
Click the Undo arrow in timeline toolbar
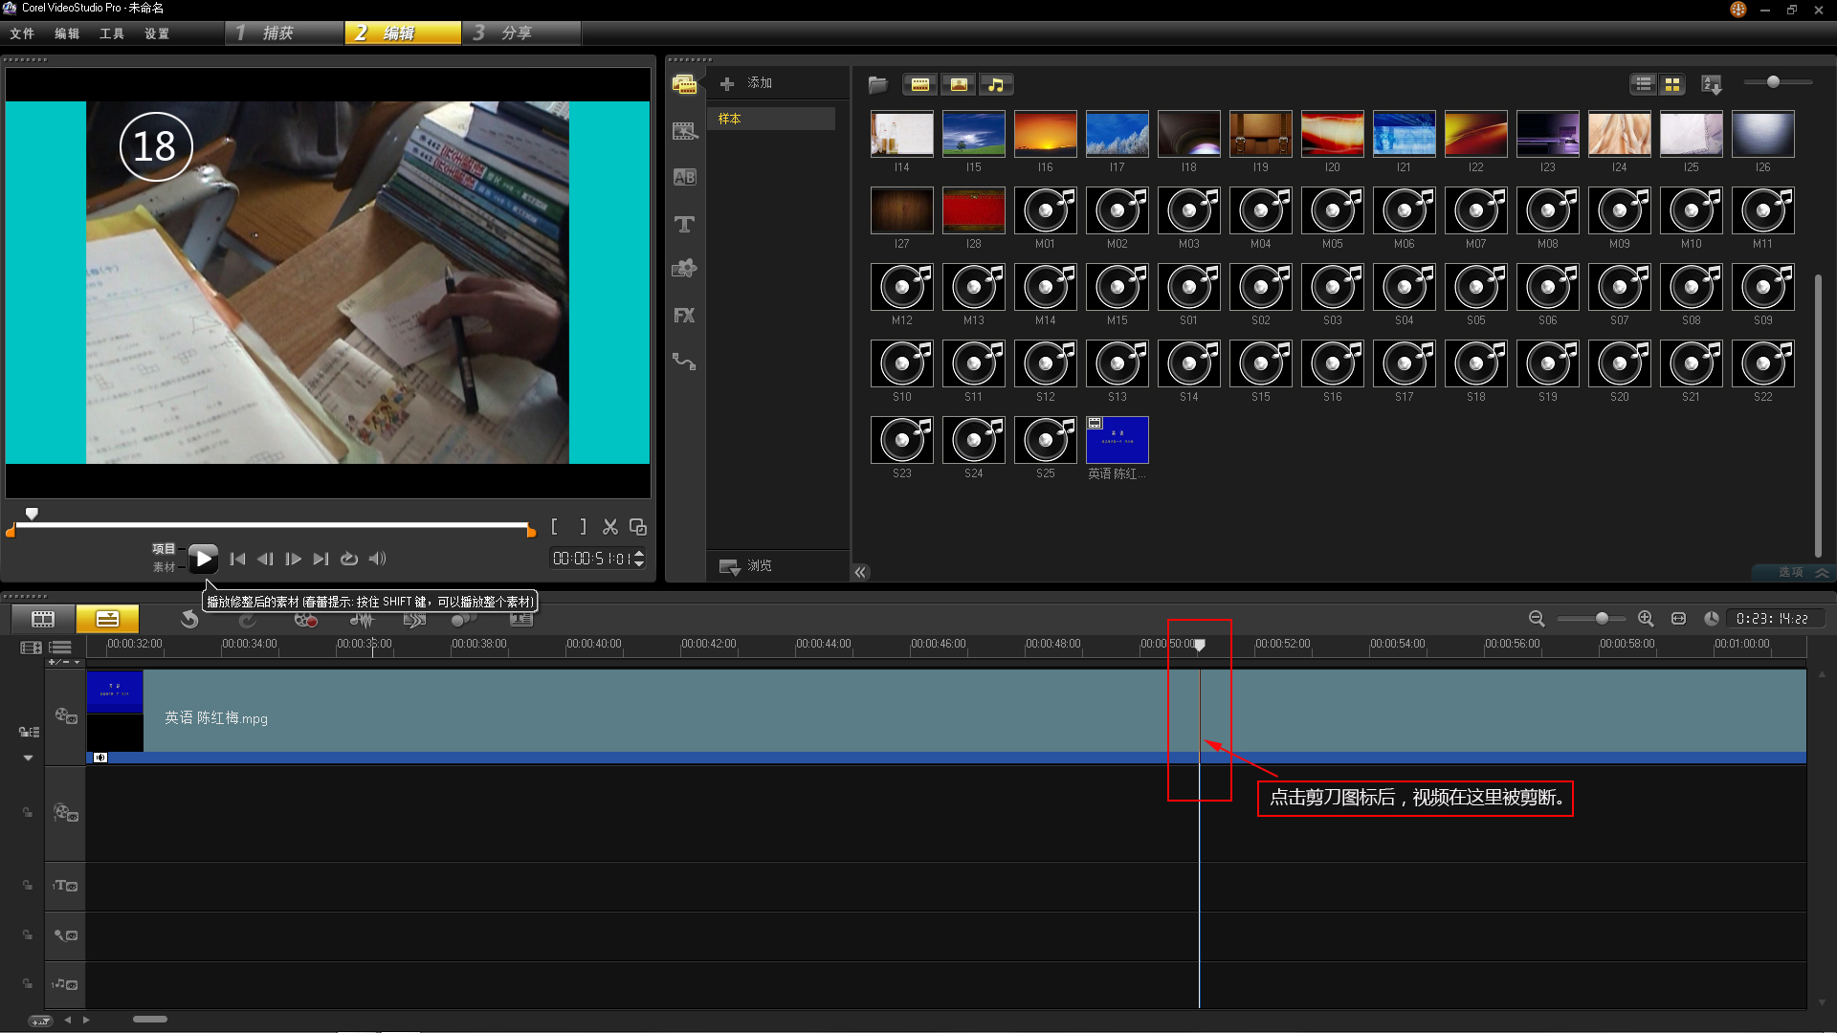click(189, 620)
